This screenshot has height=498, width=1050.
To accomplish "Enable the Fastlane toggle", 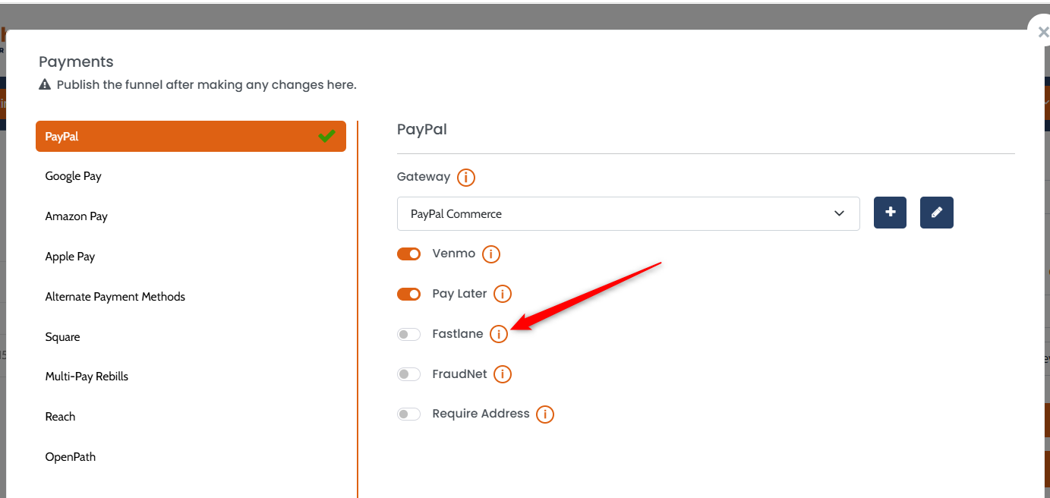I will coord(408,334).
